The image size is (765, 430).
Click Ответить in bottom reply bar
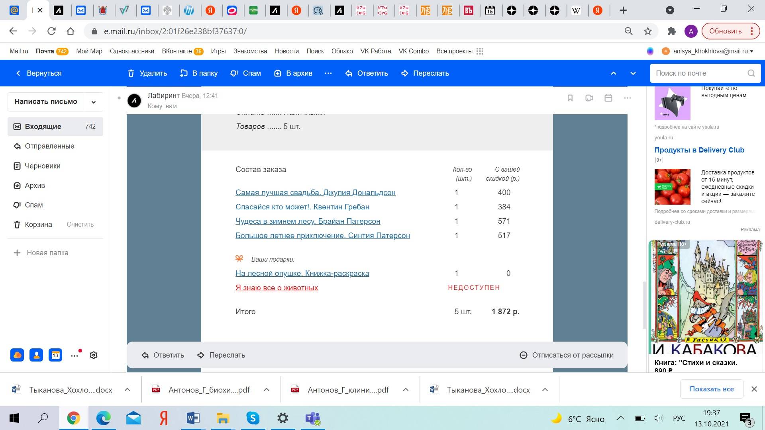point(163,355)
